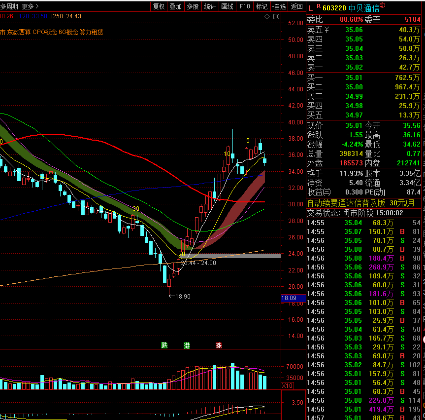The width and height of the screenshot is (425, 420).
Task: Select the 卖五 35.06 ask row
Action: pos(363,30)
